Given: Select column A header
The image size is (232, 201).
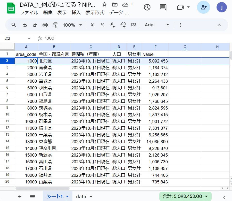Looking at the screenshot, I should pos(26,47).
